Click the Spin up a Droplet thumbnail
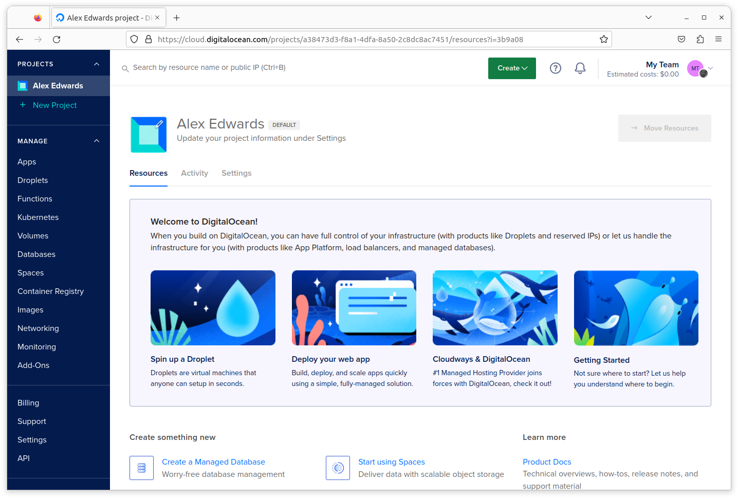This screenshot has width=738, height=498. (213, 308)
